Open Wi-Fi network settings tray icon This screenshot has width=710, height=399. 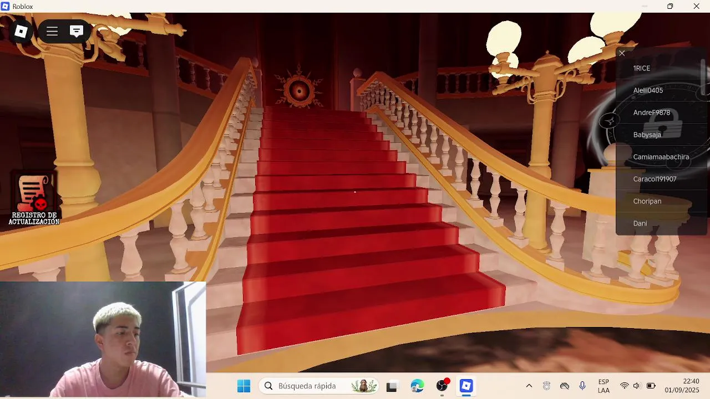point(625,386)
